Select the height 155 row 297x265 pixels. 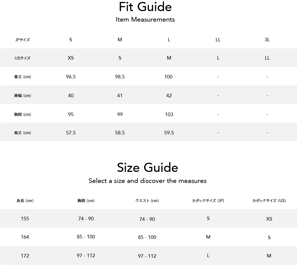[148, 218]
